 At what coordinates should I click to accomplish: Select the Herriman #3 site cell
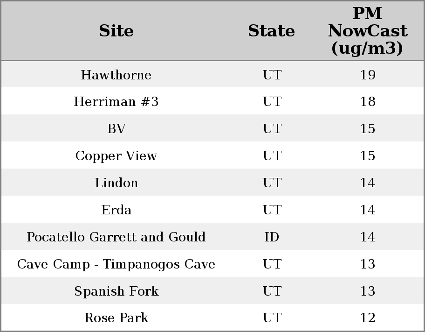[x=116, y=102]
